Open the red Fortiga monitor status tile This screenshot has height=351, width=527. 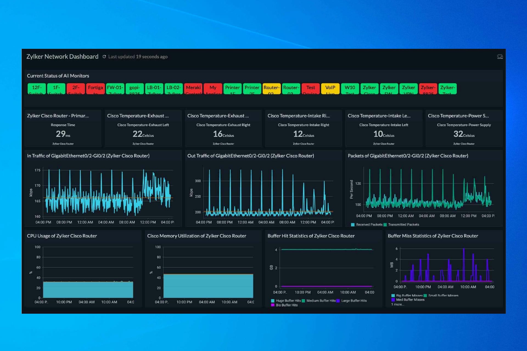95,89
